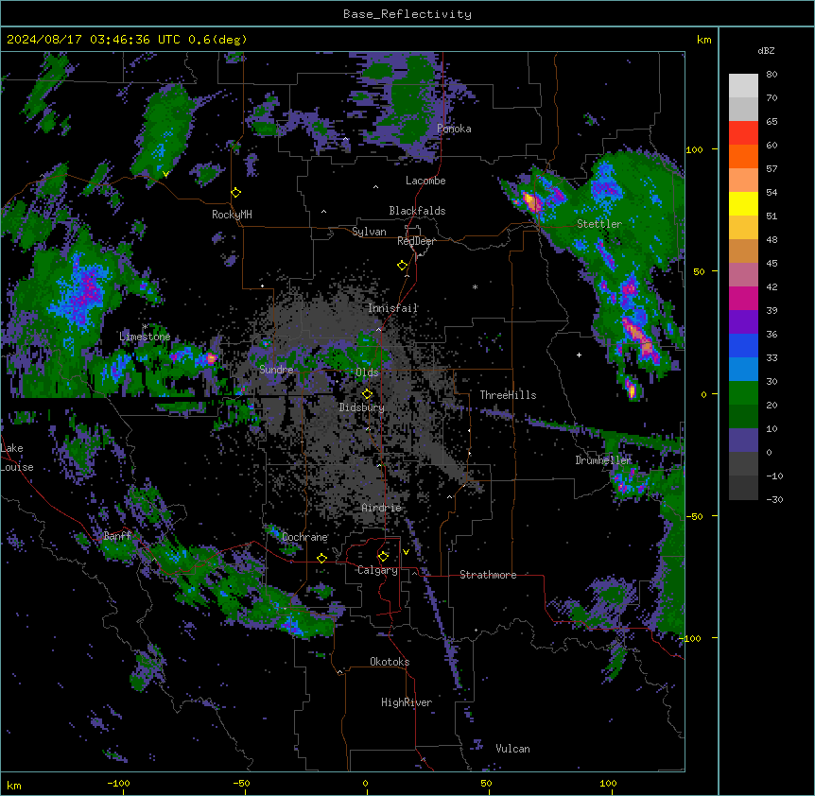Click the RedDeer city label

click(416, 241)
